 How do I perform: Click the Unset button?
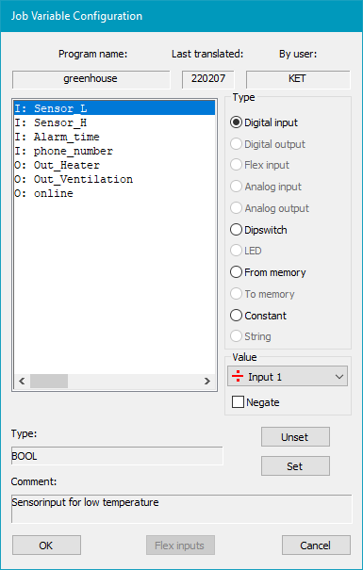click(x=295, y=436)
